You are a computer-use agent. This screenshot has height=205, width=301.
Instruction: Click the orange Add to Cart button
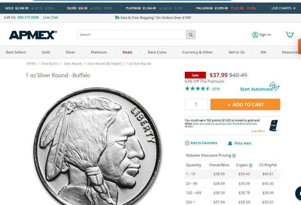tap(245, 104)
